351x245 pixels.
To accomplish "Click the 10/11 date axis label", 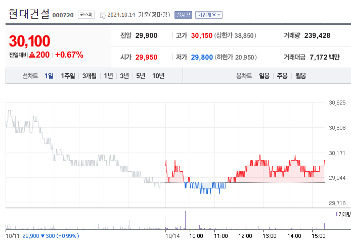I will pos(13,236).
